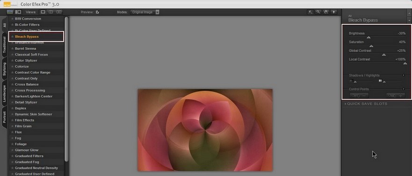Select the Color Stylizer filter
Image resolution: width=412 pixels, height=176 pixels.
(x=37, y=61)
